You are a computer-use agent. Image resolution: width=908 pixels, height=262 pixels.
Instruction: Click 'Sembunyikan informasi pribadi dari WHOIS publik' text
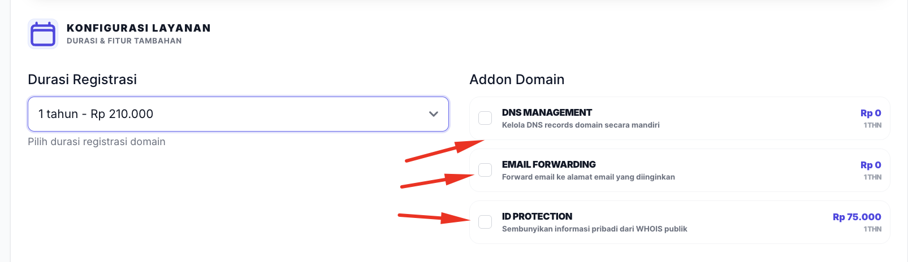[x=594, y=229]
